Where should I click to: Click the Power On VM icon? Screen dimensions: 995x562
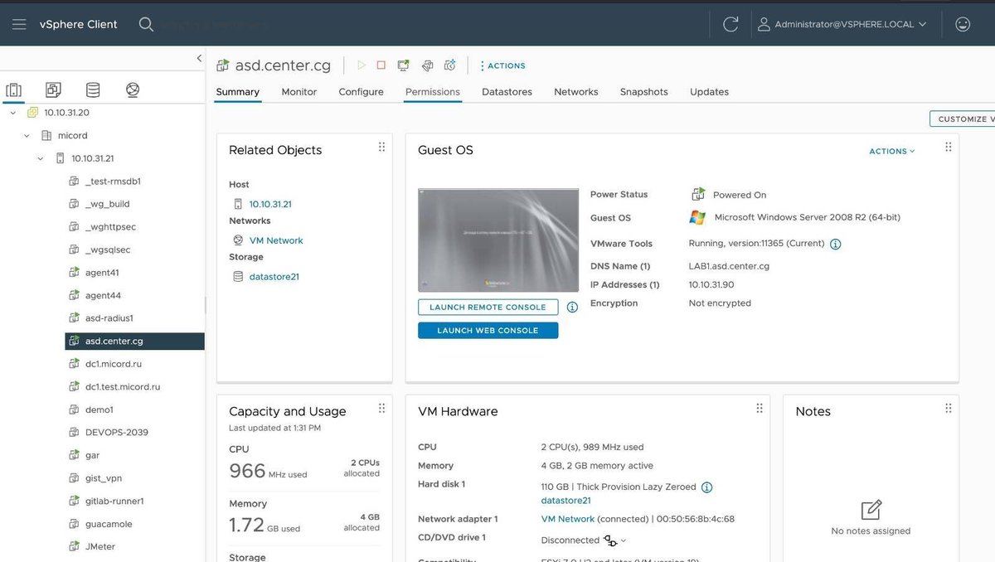click(x=362, y=65)
